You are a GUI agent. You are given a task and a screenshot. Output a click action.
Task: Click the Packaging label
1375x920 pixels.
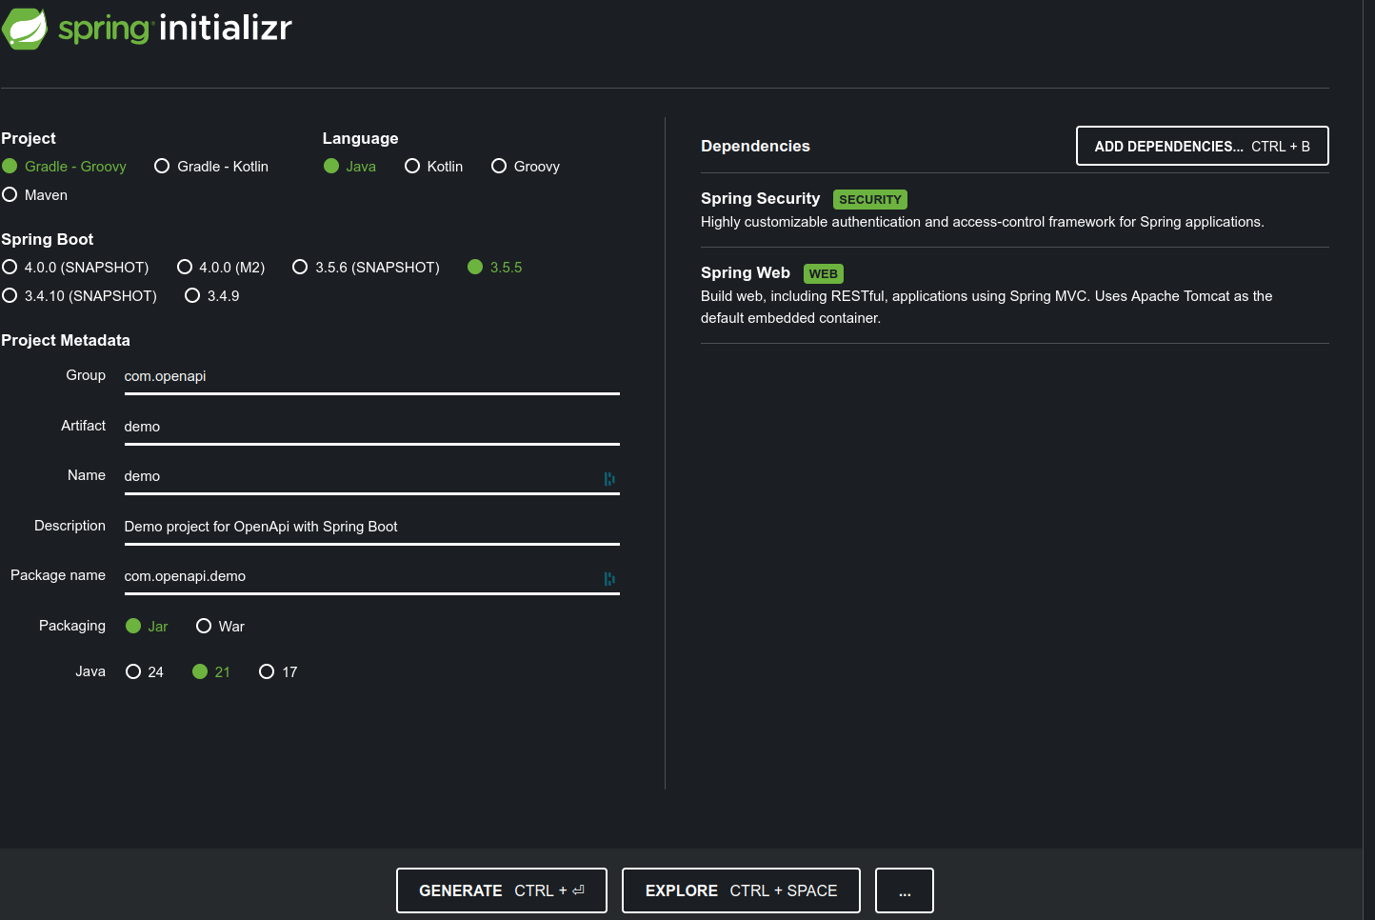(72, 626)
